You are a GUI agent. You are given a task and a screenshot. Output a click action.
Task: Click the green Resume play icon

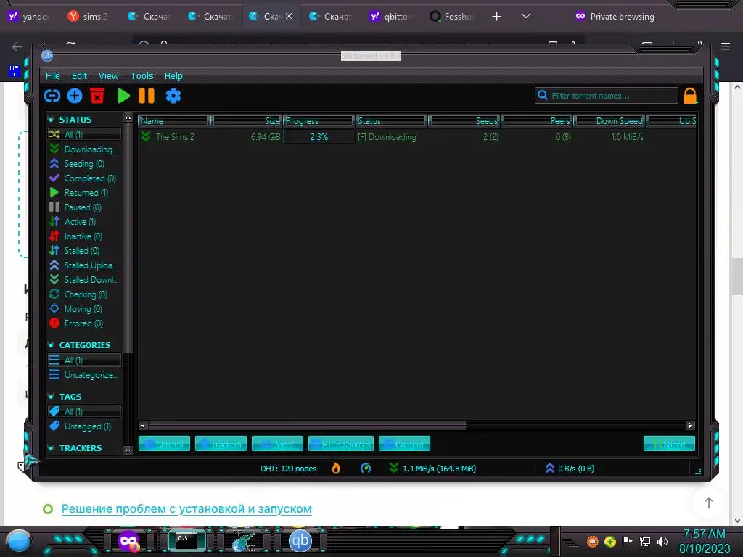(x=123, y=96)
